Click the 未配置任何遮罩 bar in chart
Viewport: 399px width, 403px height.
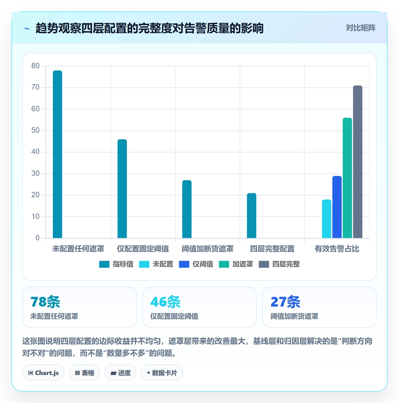pos(58,154)
